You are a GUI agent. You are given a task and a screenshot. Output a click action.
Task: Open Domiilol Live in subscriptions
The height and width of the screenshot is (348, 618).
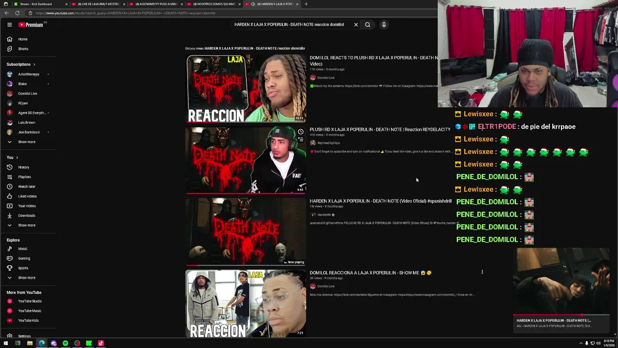click(28, 94)
